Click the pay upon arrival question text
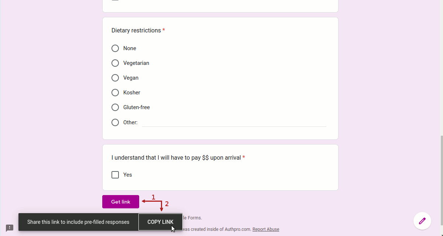This screenshot has height=236, width=443. [176, 158]
